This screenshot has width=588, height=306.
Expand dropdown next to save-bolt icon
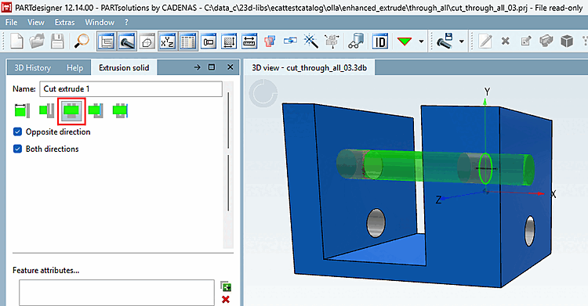coord(462,41)
